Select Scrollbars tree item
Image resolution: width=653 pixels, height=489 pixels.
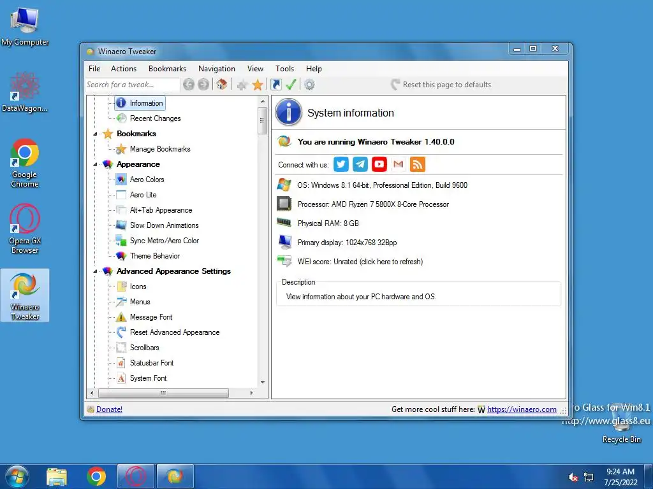pyautogui.click(x=145, y=348)
